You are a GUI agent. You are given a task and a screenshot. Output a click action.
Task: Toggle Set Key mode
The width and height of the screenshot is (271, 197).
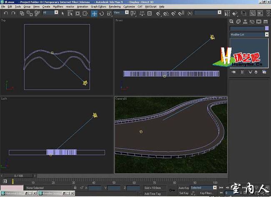184,193
